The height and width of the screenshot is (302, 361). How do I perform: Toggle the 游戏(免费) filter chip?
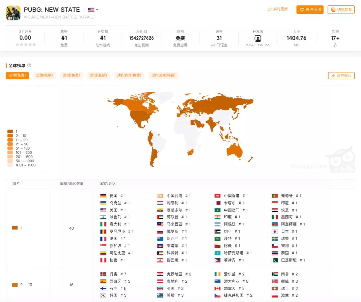tap(71, 76)
